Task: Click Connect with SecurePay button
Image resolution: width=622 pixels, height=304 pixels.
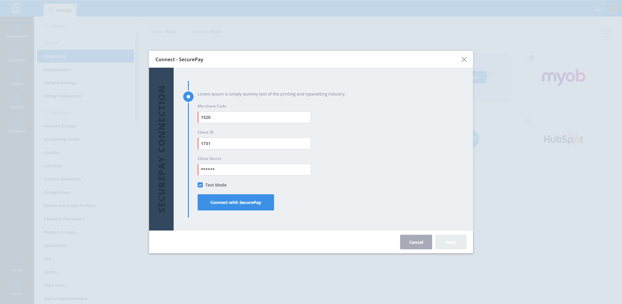Action: pos(236,202)
